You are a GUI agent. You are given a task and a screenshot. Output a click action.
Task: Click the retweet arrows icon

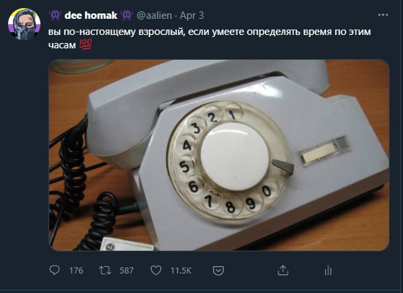[x=105, y=270]
